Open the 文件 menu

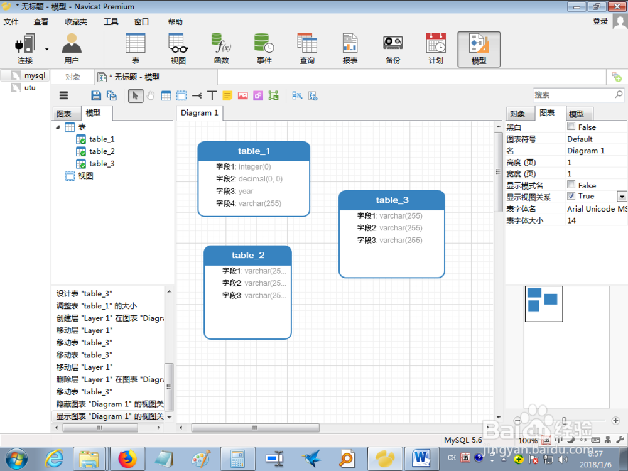(x=11, y=21)
